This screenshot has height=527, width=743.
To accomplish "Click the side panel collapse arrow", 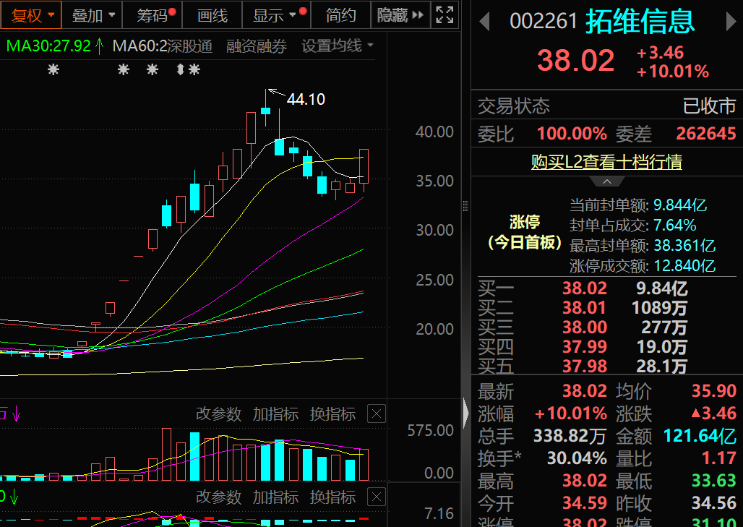I will (x=465, y=414).
